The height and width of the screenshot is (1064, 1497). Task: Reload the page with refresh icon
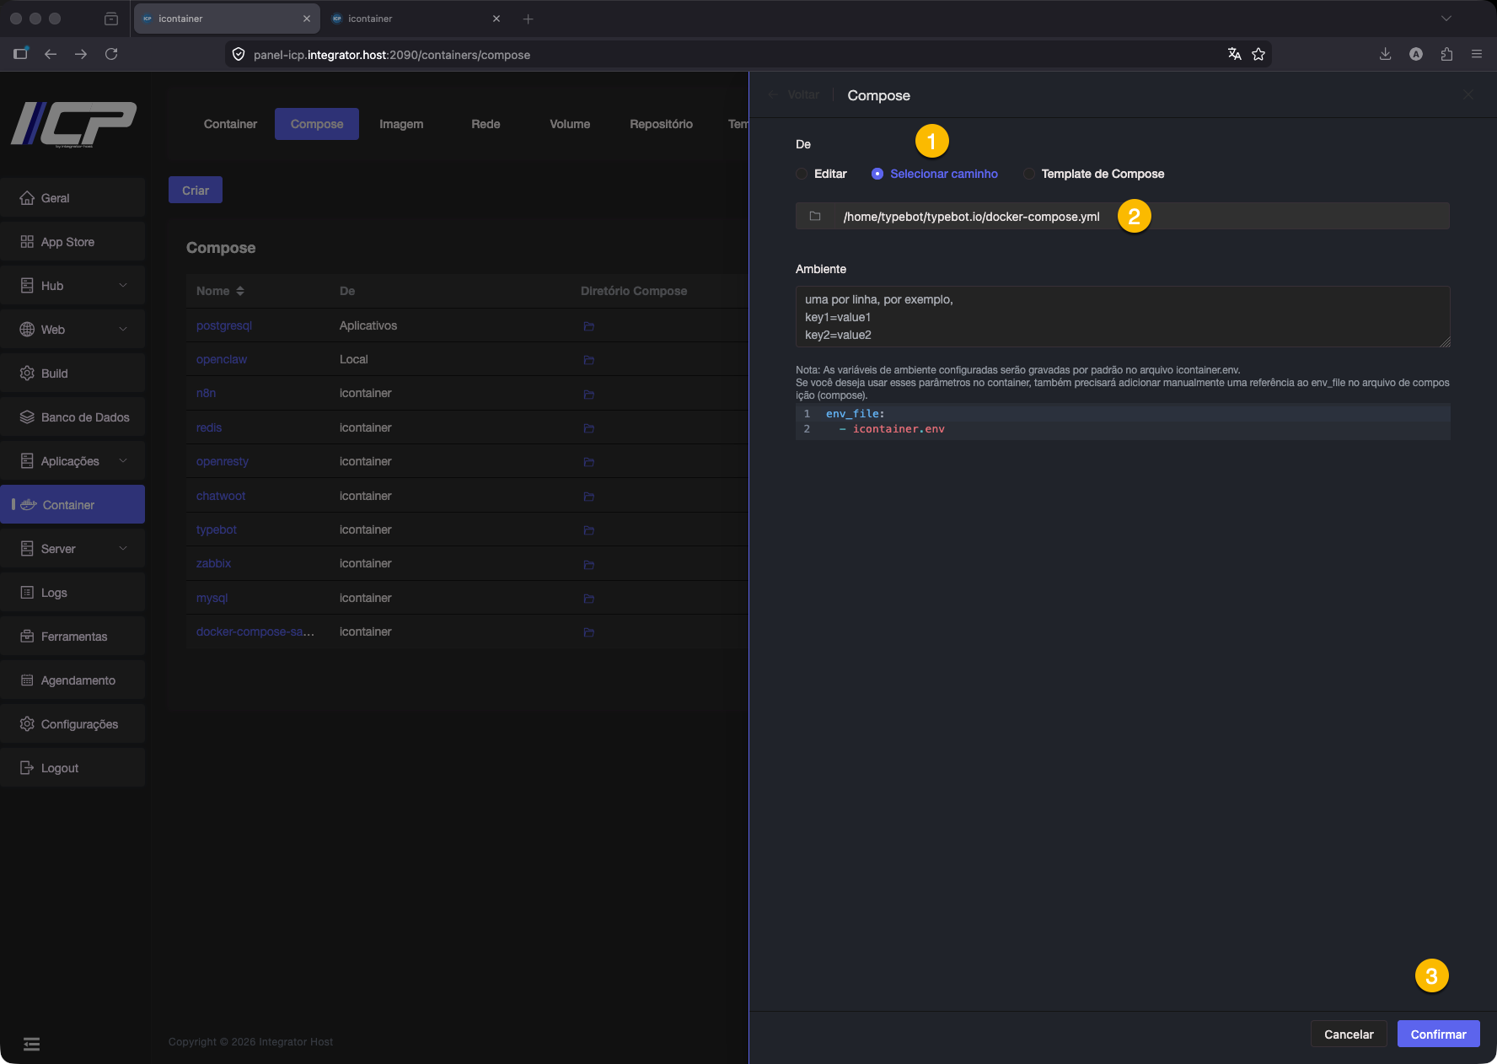point(111,54)
